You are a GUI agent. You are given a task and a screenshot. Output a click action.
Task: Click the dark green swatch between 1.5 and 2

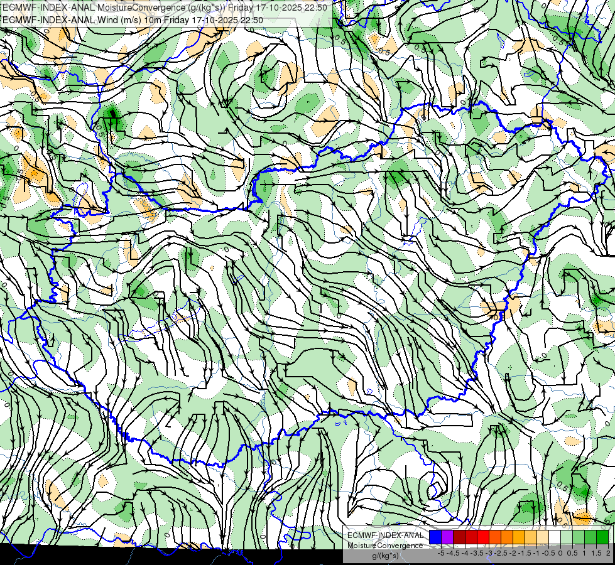click(x=602, y=537)
